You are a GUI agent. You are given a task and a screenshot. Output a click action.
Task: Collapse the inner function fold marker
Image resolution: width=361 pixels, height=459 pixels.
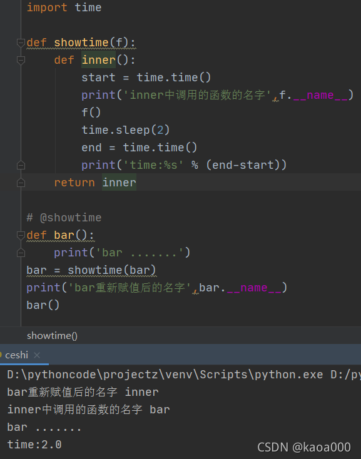[x=21, y=60]
